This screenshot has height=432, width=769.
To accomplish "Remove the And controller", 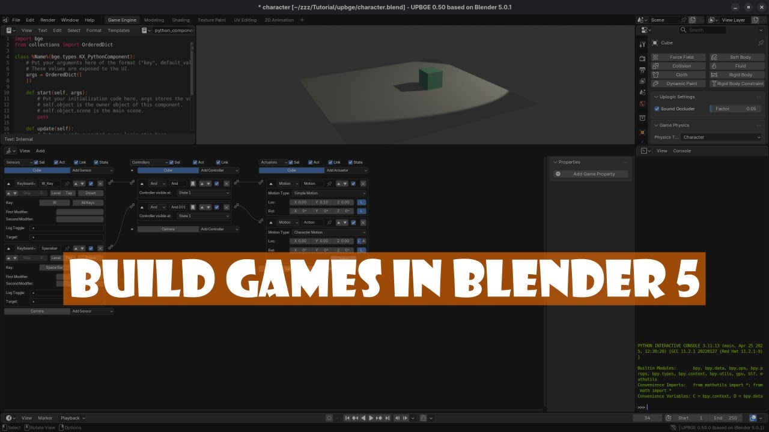I will 226,184.
